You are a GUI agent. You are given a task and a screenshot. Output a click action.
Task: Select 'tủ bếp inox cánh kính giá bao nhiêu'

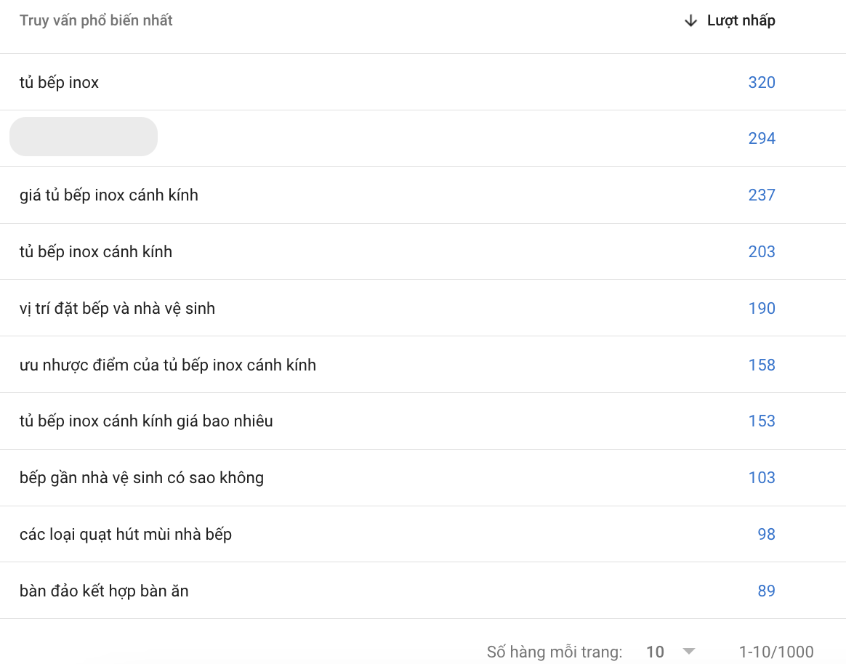pyautogui.click(x=146, y=421)
